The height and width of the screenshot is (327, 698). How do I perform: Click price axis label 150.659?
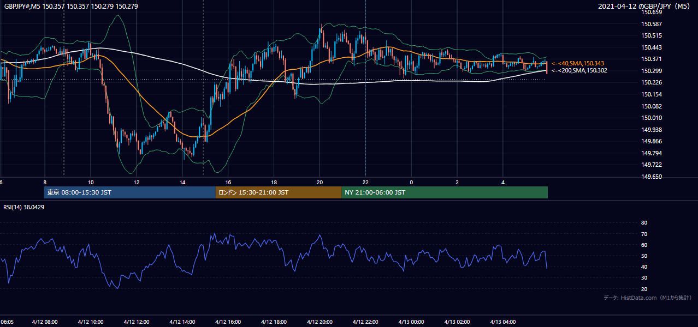click(x=651, y=12)
